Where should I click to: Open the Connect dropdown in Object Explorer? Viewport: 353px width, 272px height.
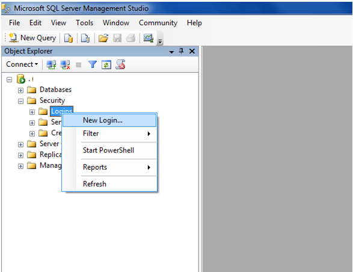pos(22,64)
